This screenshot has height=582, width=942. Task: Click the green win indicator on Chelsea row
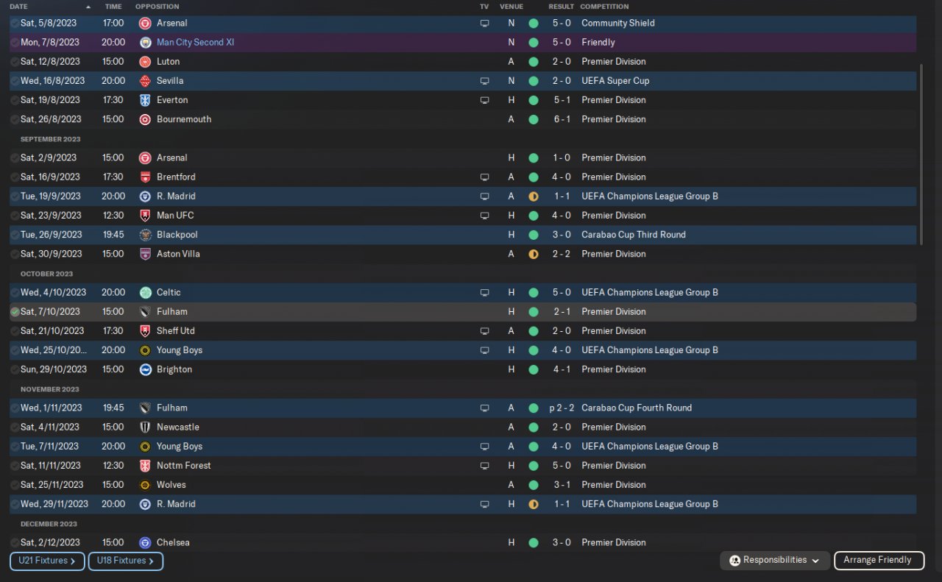(x=534, y=543)
